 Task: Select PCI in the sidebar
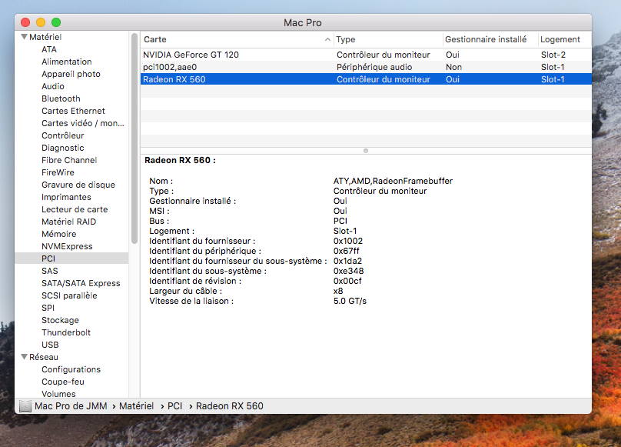pyautogui.click(x=71, y=259)
